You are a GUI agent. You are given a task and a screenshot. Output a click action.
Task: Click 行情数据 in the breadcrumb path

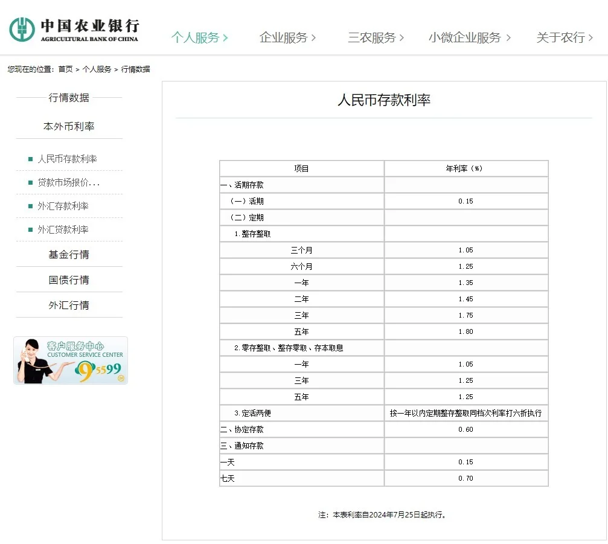(x=136, y=69)
